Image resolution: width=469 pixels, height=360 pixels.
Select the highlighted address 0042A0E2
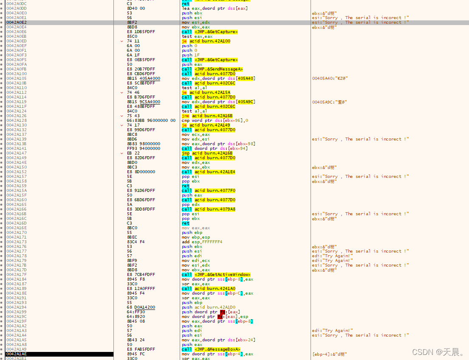[17, 22]
